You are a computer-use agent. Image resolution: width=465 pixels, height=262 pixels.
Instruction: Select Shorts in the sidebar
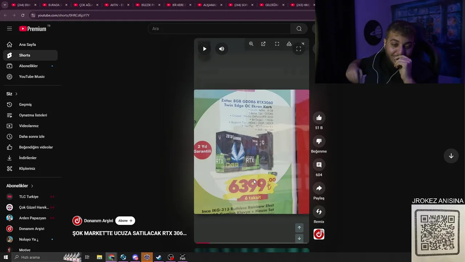pos(31,55)
